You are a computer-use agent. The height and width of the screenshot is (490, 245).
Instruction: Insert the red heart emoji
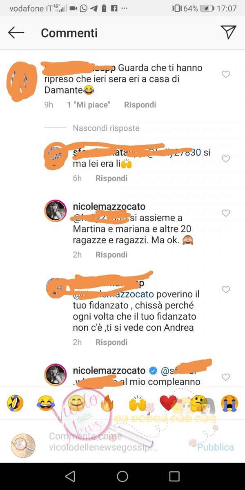click(168, 403)
